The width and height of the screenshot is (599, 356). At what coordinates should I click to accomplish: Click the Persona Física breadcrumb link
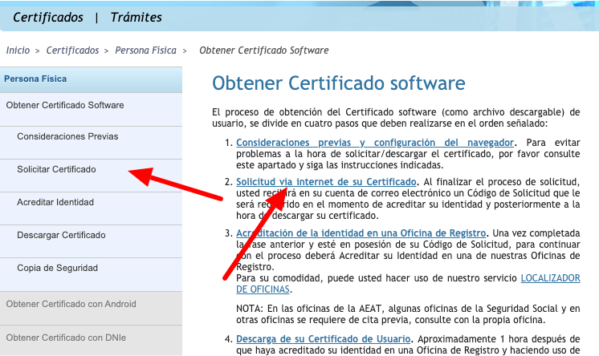click(x=146, y=51)
